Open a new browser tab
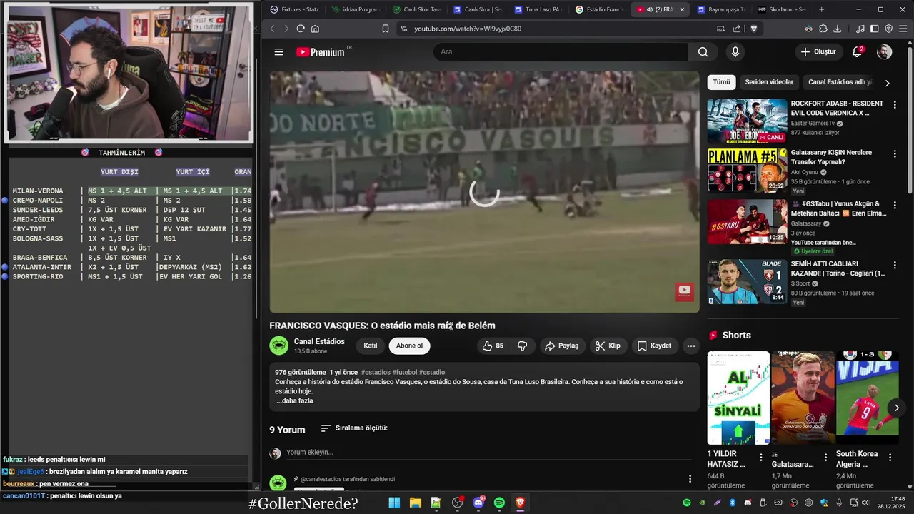Viewport: 914px width, 514px height. coord(821,9)
